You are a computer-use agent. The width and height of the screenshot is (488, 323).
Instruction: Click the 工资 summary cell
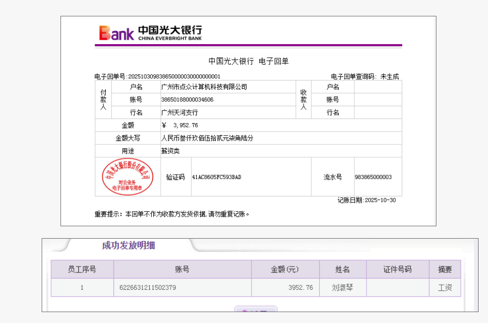coord(445,287)
